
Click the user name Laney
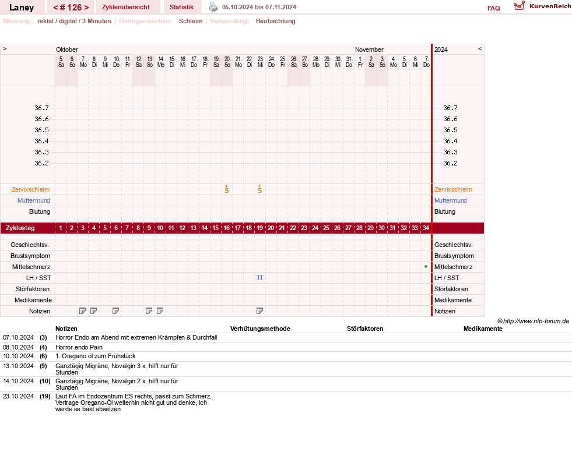pyautogui.click(x=22, y=8)
